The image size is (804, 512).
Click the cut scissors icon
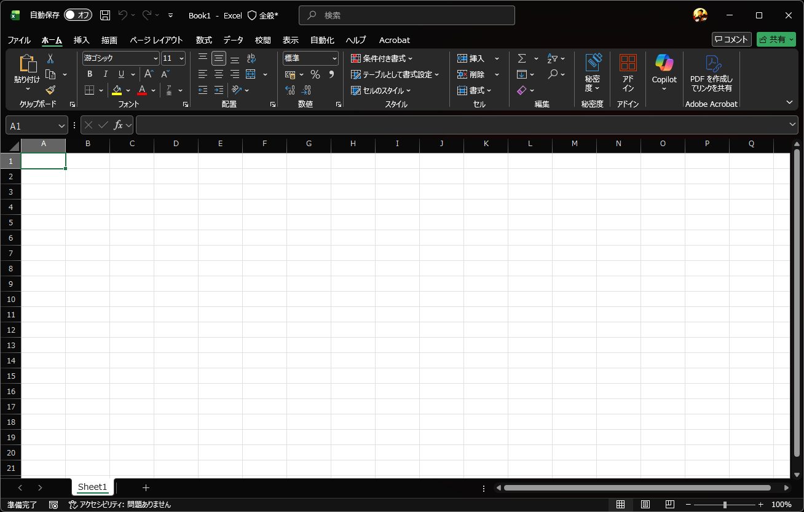coord(50,58)
